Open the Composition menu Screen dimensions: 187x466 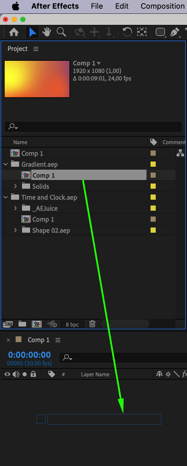click(x=162, y=6)
